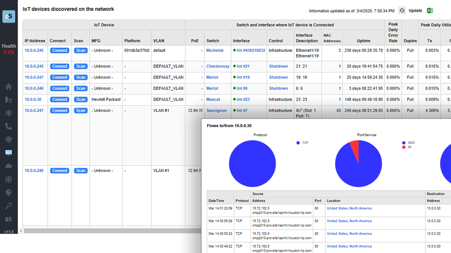Click the refresh Update icon
451x253 pixels.
(x=402, y=11)
